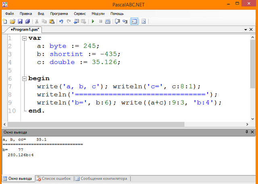258x184 pixels.
Task: Create a new file with toolbar icon
Action: 5,21
